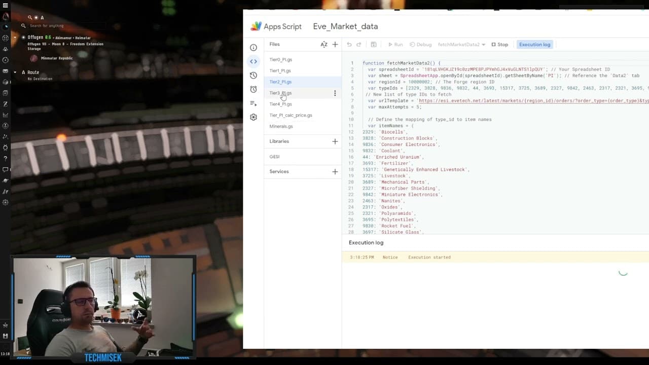This screenshot has width=649, height=365.
Task: Open the character portrait in EVE Neocom
Action: tap(6, 17)
